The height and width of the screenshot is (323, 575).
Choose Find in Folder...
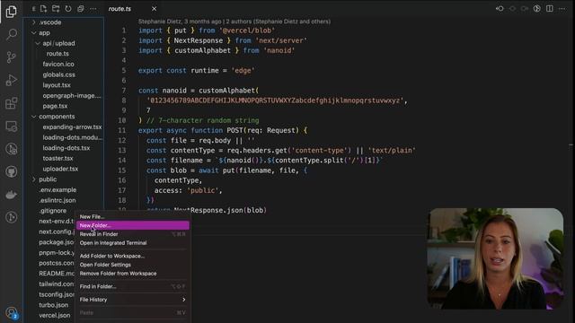[x=133, y=286]
